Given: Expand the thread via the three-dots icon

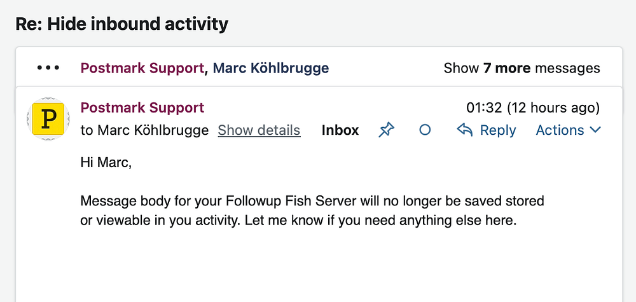Looking at the screenshot, I should 48,68.
